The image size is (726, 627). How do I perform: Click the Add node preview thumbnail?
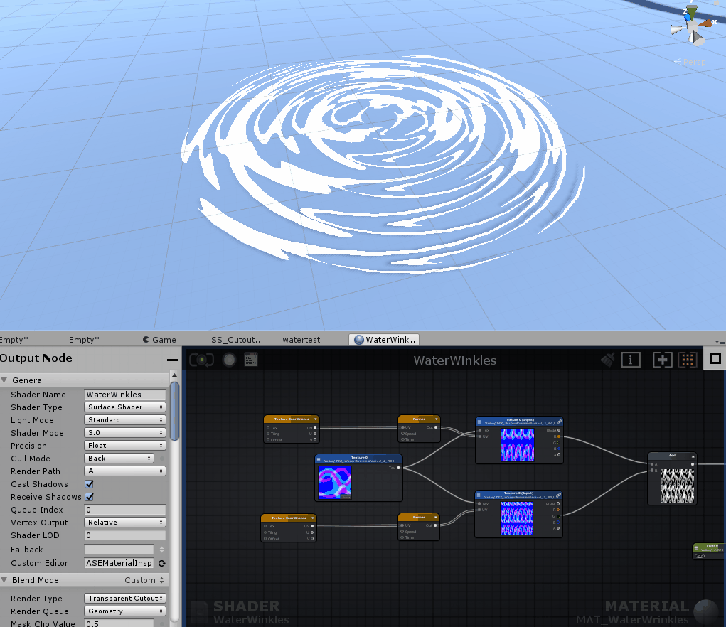pyautogui.click(x=677, y=486)
